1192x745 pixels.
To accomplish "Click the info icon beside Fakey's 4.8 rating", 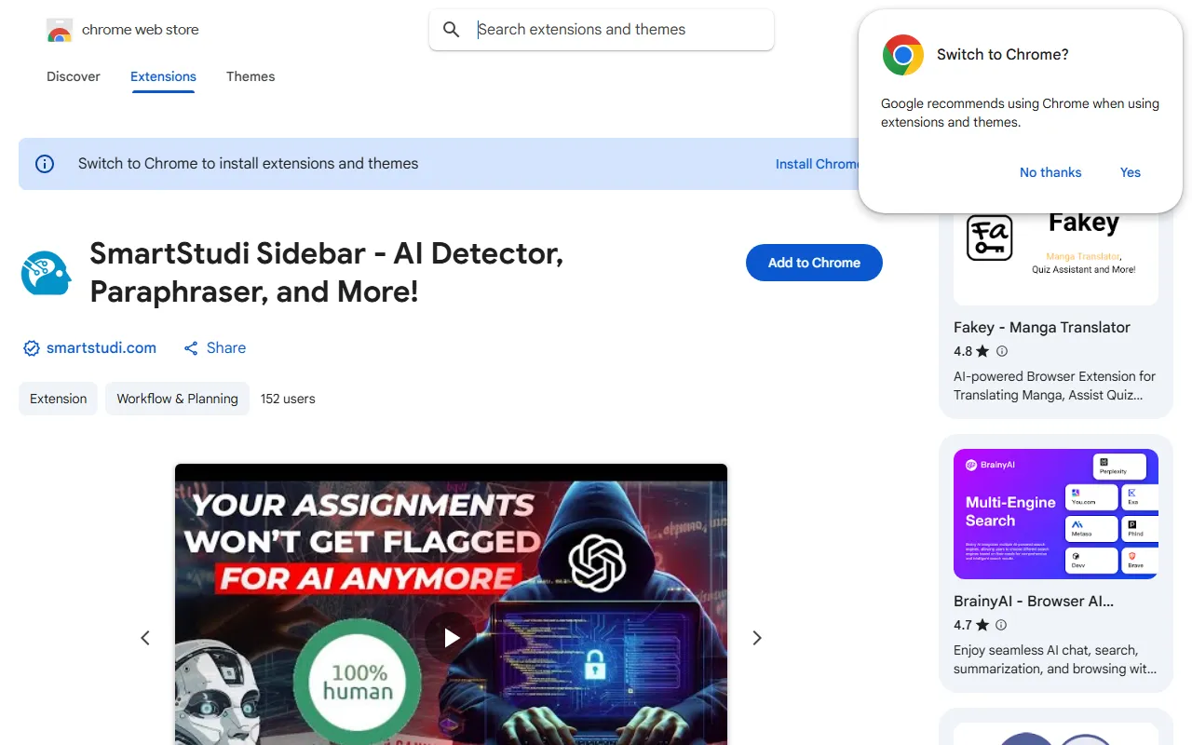I will point(1002,351).
